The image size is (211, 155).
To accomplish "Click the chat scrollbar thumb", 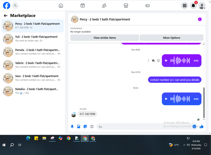I will [204, 103].
